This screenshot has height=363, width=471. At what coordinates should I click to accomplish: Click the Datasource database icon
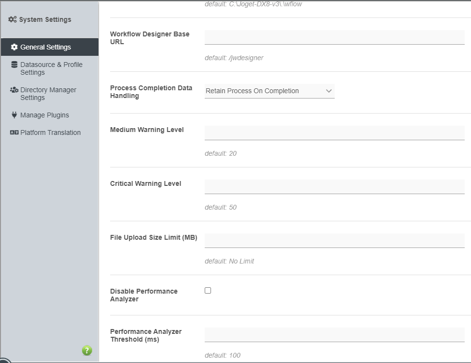pos(14,65)
